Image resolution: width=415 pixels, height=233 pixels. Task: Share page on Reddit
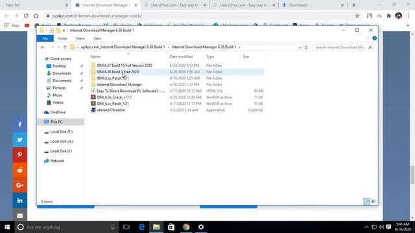(20, 170)
